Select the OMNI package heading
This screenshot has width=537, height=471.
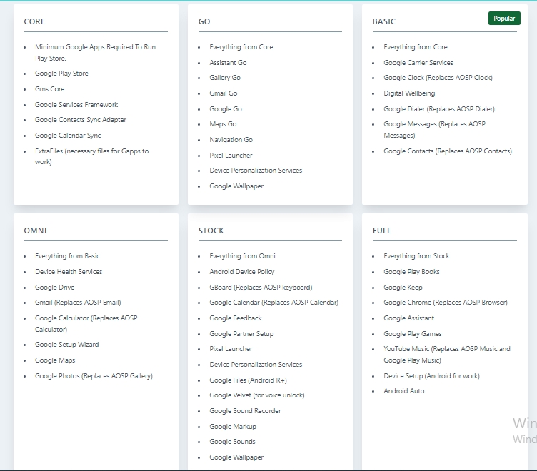click(35, 231)
